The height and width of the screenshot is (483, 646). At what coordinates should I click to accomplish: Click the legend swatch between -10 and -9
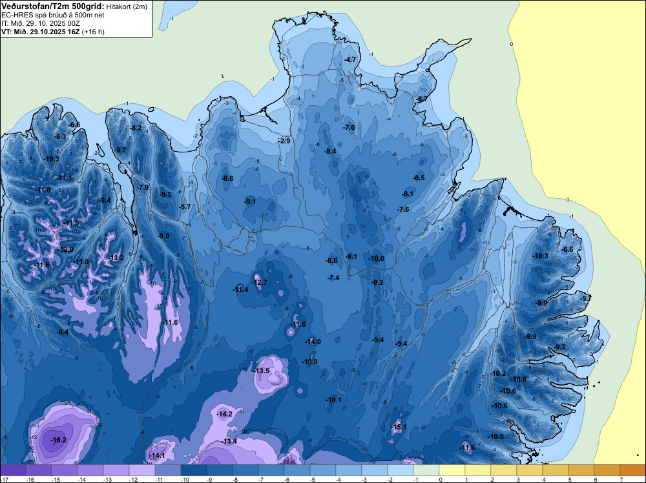click(194, 470)
